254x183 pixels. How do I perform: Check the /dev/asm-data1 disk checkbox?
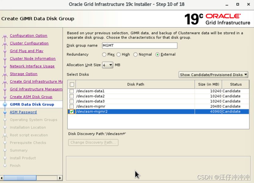tap(72, 91)
